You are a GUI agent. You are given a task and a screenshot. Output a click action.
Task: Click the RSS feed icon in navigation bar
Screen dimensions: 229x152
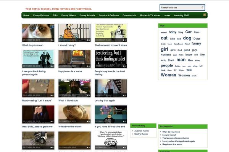(205, 15)
